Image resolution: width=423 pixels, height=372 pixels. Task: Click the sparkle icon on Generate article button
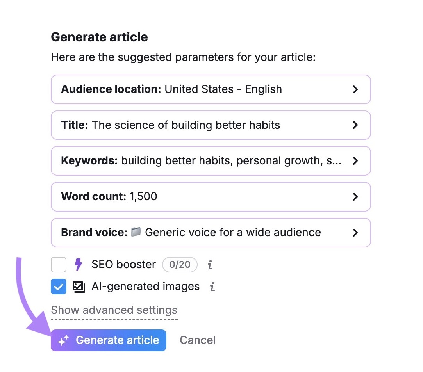[x=64, y=340]
